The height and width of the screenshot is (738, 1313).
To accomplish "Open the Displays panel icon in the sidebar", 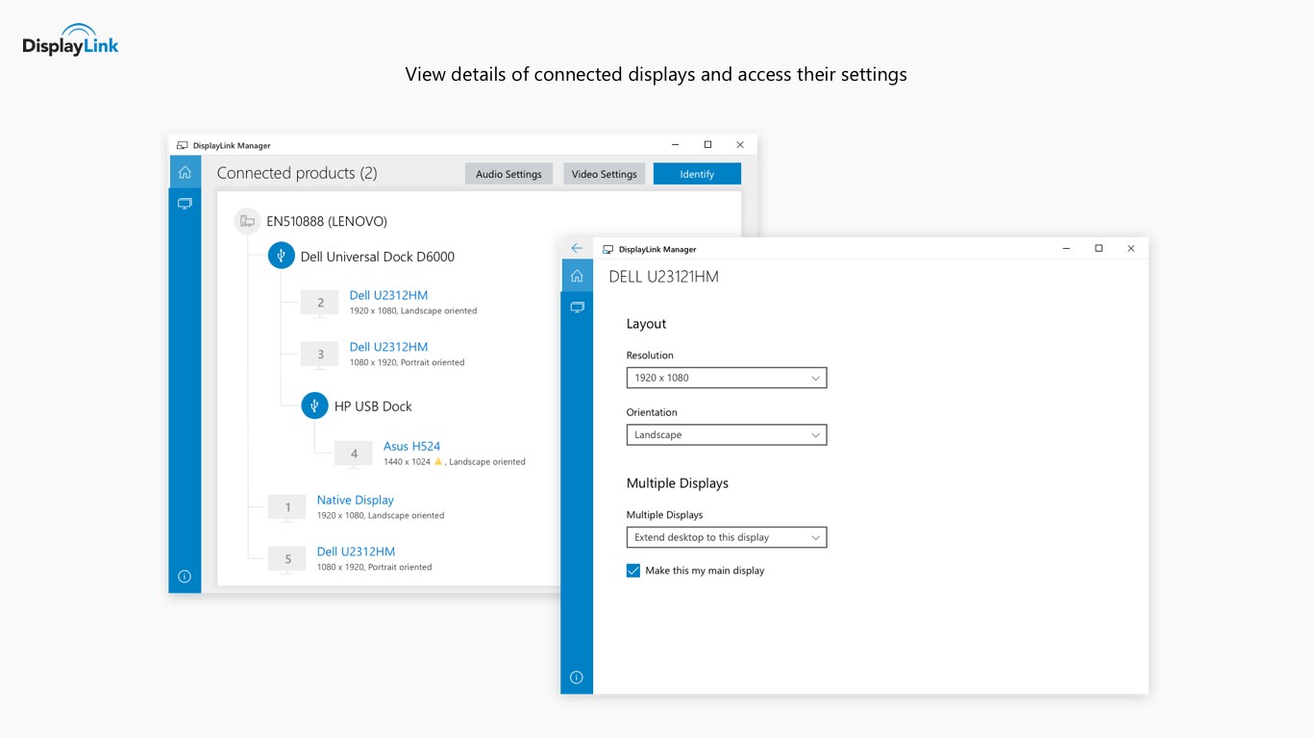I will click(x=185, y=203).
